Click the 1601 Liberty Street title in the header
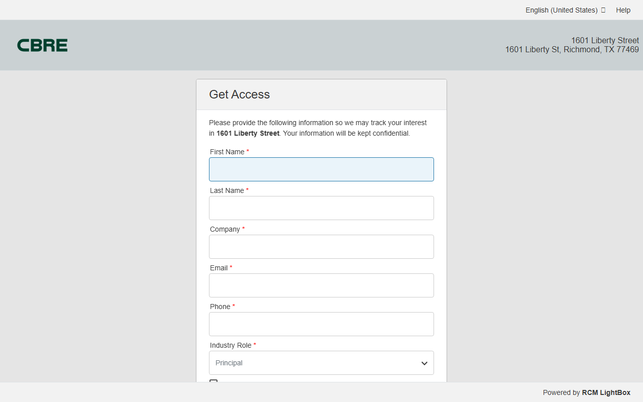This screenshot has height=402, width=643. 605,40
